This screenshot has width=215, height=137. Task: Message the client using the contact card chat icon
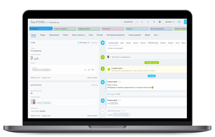click(x=93, y=70)
